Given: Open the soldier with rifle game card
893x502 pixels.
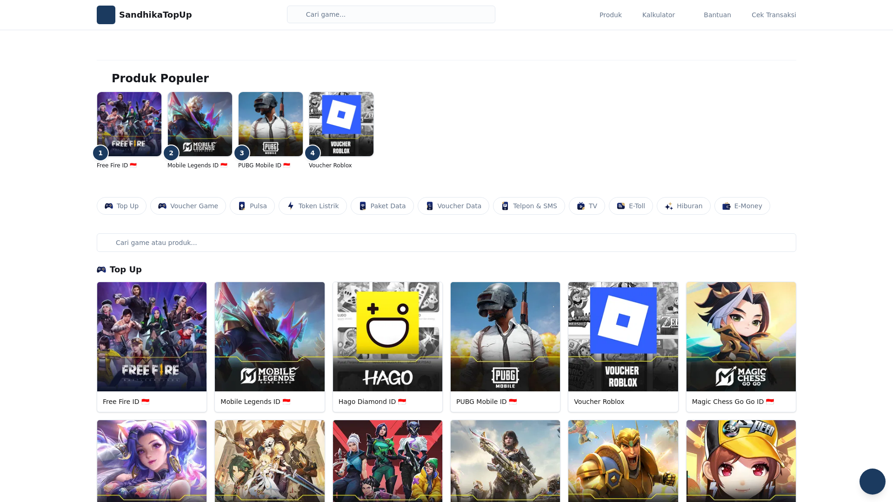Looking at the screenshot, I should [x=505, y=461].
